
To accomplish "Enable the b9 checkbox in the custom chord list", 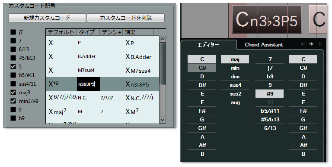I will tap(13, 118).
